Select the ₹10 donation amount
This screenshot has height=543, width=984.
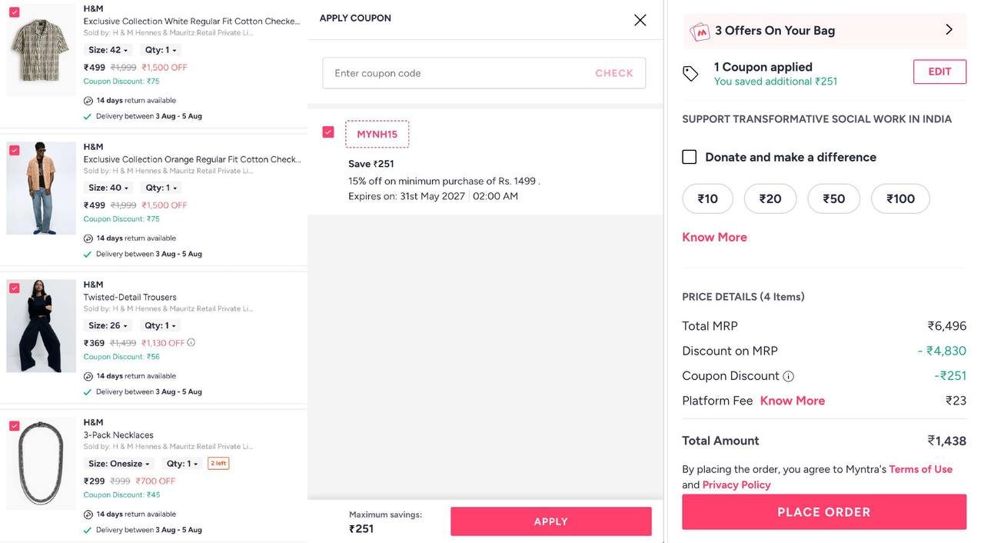707,198
